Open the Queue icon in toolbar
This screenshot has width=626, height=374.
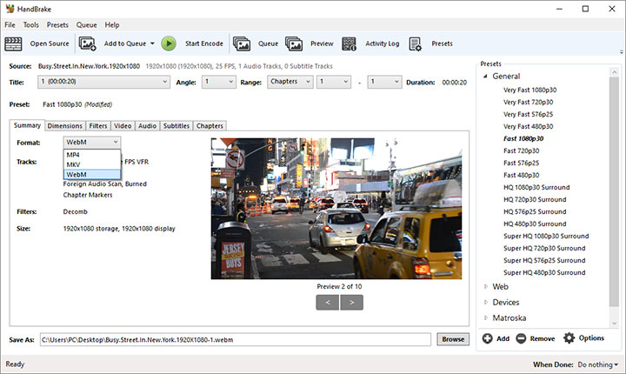pos(242,43)
